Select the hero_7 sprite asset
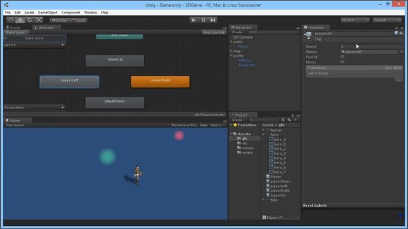Image resolution: width=408 pixels, height=229 pixels. 277,172
